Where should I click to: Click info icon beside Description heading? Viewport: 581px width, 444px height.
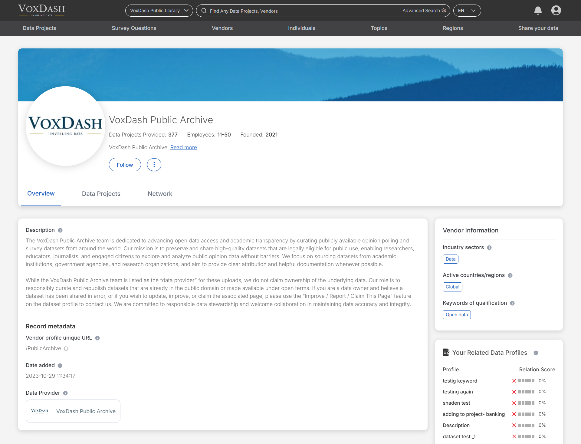(x=60, y=230)
